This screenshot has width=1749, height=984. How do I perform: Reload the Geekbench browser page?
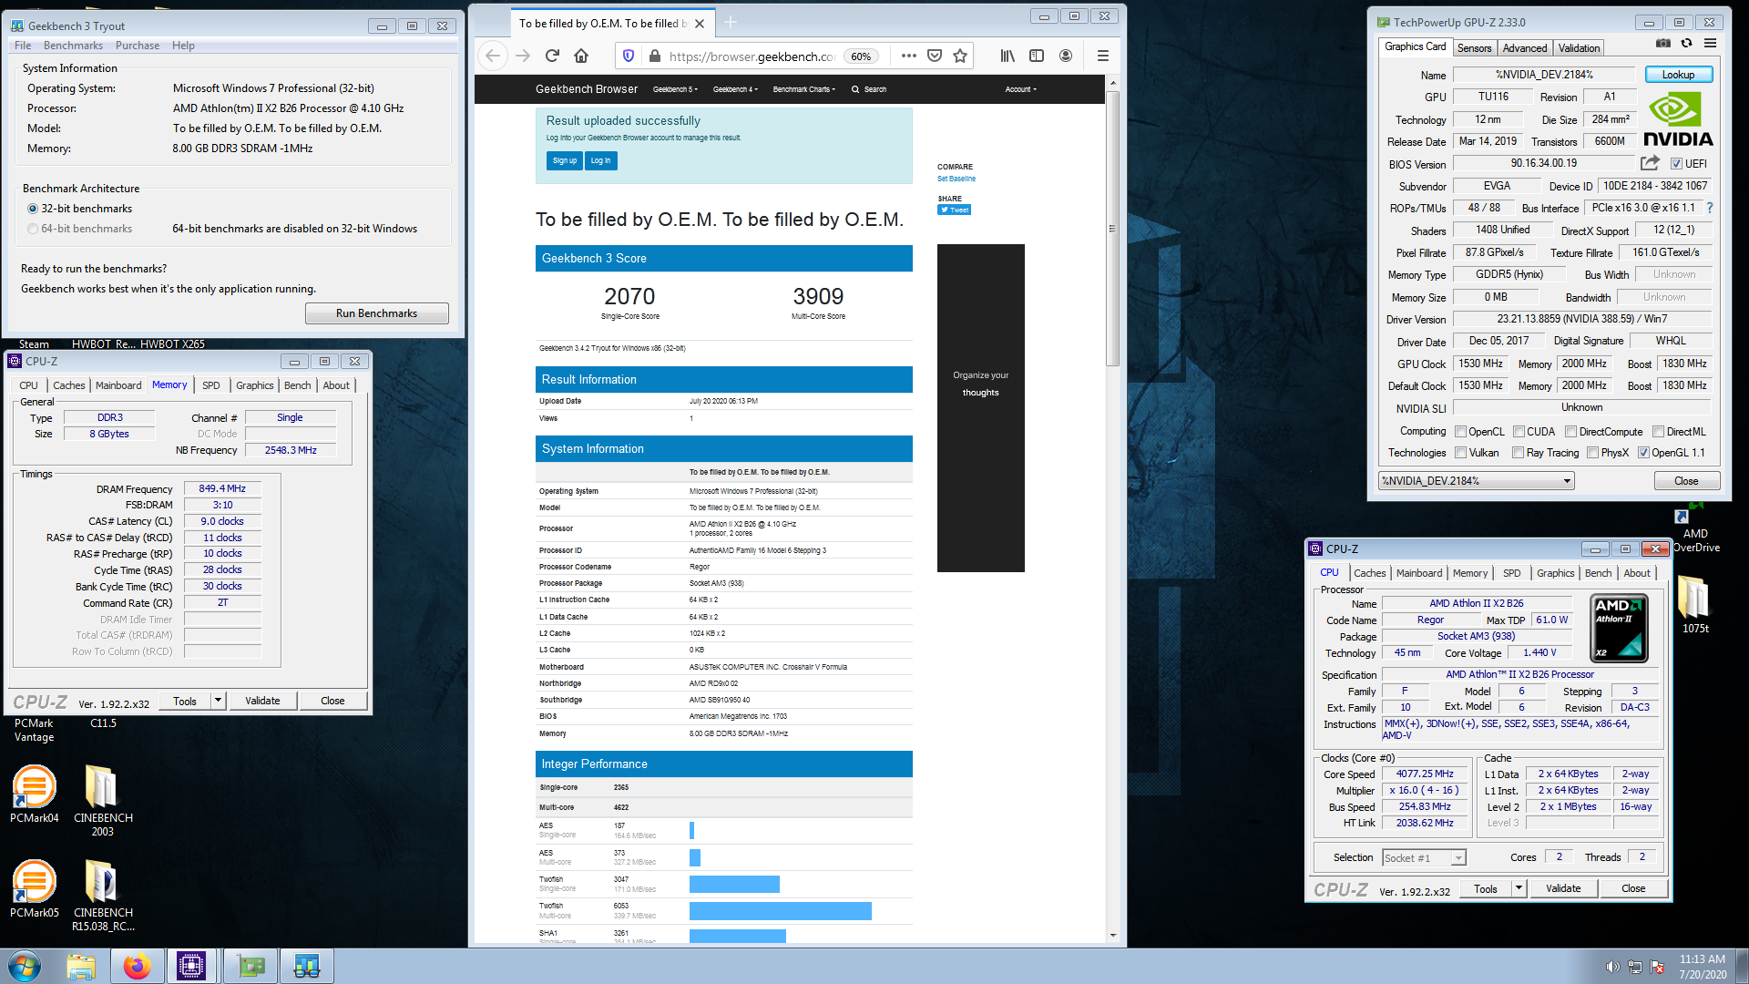click(x=552, y=56)
